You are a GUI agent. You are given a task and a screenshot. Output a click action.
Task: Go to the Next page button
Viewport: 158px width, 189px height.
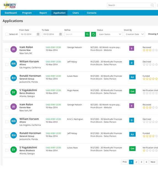coord(153,162)
